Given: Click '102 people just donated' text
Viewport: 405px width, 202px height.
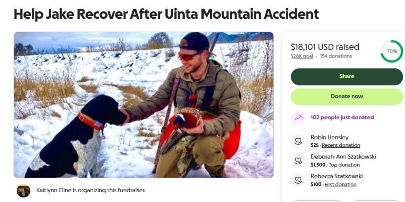Looking at the screenshot, I should tap(342, 117).
